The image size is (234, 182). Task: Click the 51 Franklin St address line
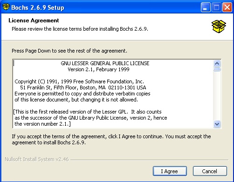point(83,88)
